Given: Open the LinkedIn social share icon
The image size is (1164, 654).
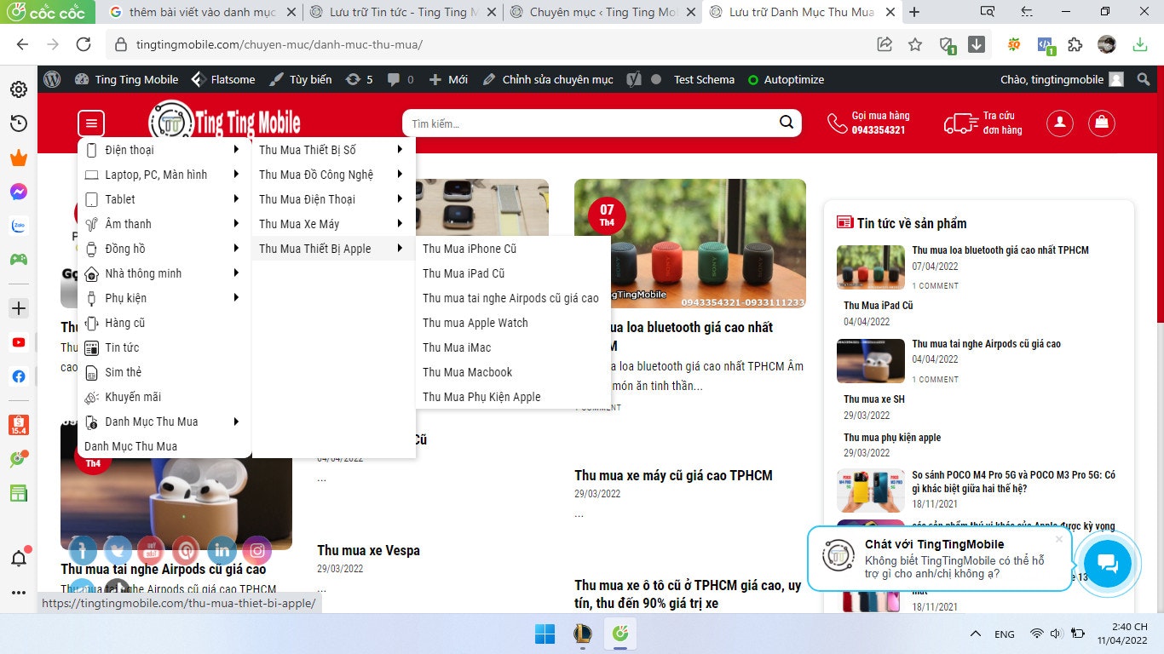Looking at the screenshot, I should pyautogui.click(x=222, y=551).
